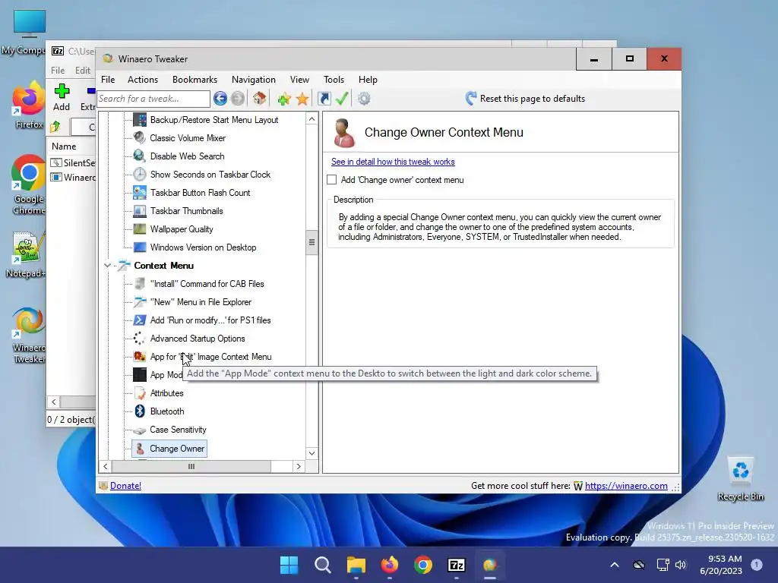Click the green checkmark toolbar icon
Image resolution: width=778 pixels, height=583 pixels.
click(342, 99)
